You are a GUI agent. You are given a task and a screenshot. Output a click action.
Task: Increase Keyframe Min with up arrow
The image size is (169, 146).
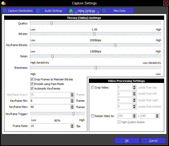tap(72, 100)
